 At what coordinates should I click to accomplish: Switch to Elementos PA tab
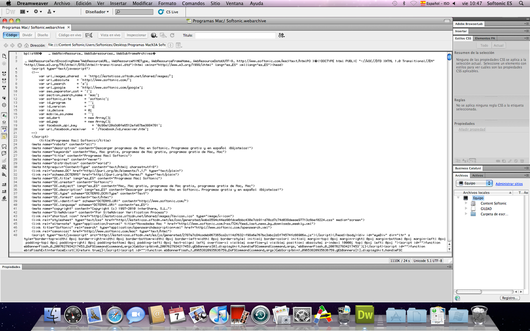[485, 38]
